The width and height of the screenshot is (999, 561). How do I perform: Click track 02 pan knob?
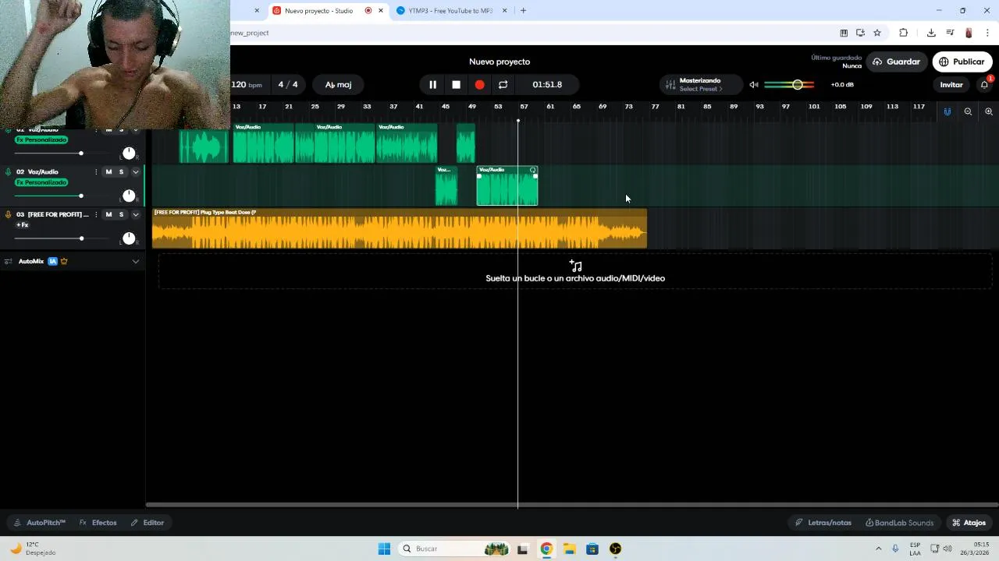(129, 196)
